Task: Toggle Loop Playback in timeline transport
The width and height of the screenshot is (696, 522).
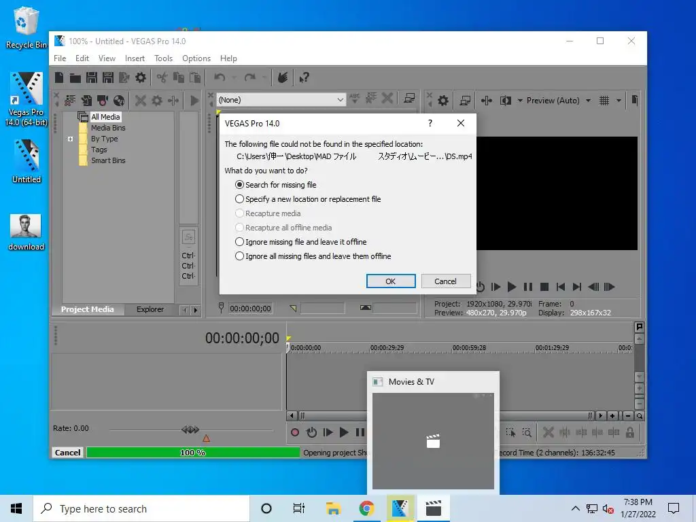Action: 311,432
